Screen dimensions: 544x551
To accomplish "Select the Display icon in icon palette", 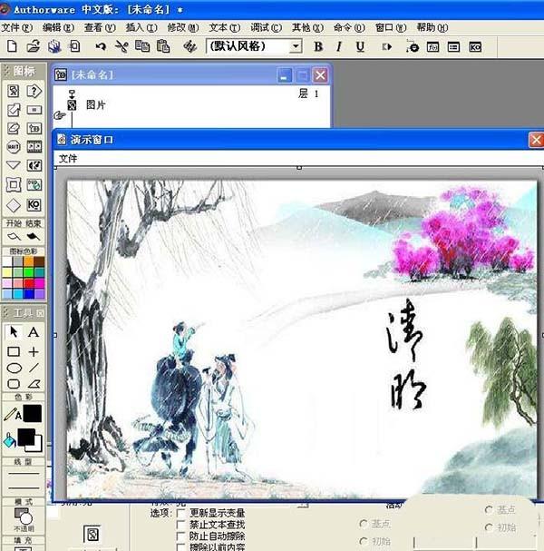I will pos(14,91).
